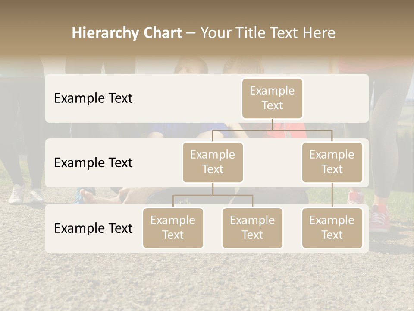Click the vertical connector between the right-side boxes
This screenshot has width=414, height=311.
(332, 195)
